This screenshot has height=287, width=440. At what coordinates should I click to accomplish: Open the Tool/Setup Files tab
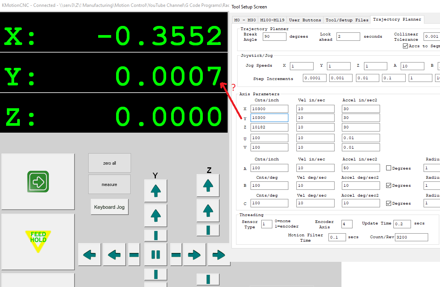(347, 20)
